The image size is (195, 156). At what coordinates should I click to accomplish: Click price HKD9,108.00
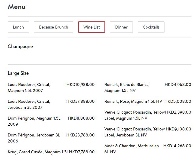(179, 129)
